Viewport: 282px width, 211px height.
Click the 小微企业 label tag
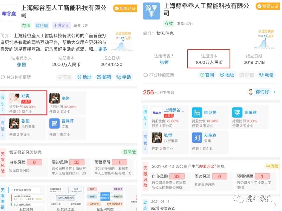pos(61,25)
